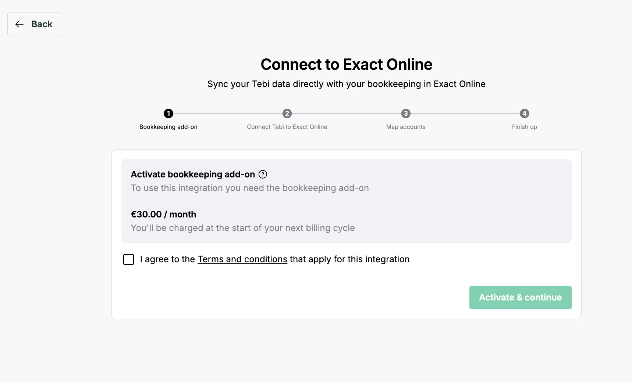Switch to the 'Finish up' step label
The image size is (632, 382).
click(524, 127)
